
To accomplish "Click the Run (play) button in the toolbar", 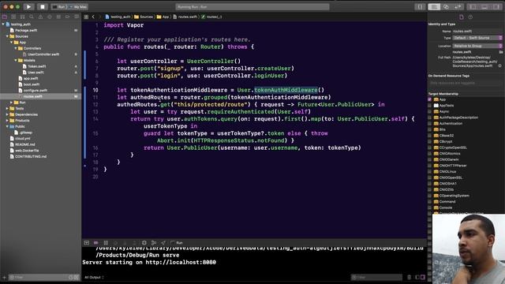I will 28,6.
